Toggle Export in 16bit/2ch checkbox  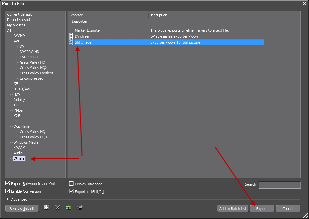(71, 192)
